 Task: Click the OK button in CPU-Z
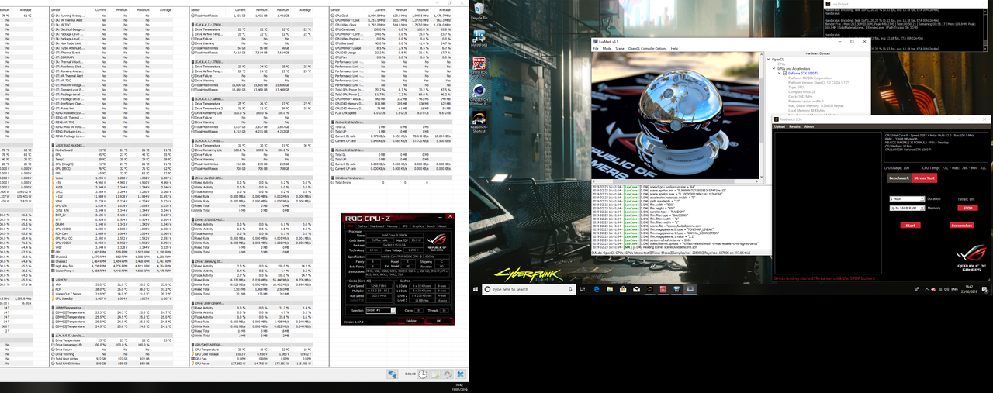pos(439,321)
